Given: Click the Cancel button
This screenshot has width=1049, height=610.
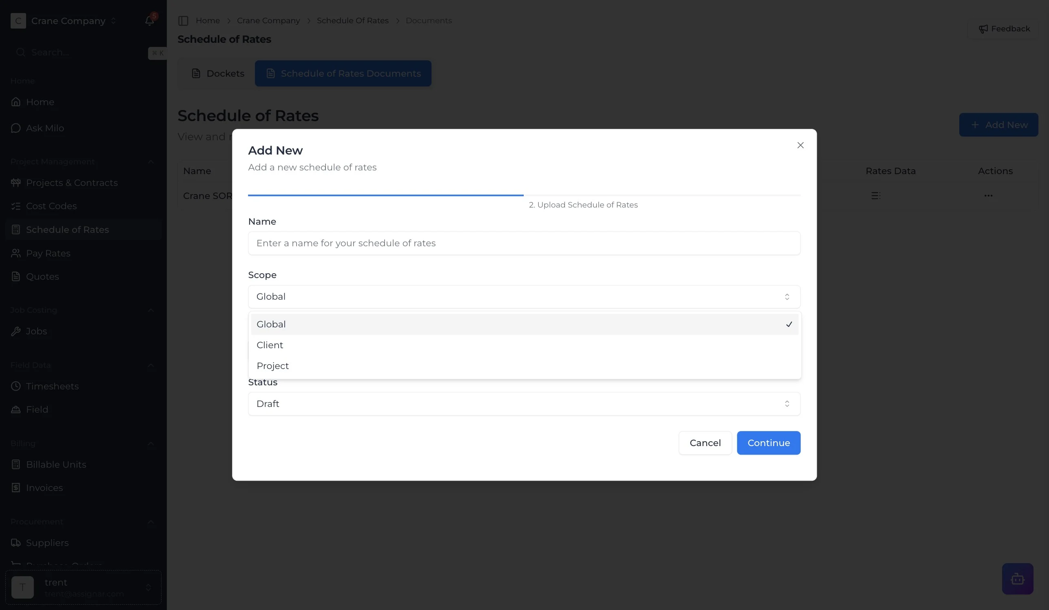Looking at the screenshot, I should tap(705, 443).
